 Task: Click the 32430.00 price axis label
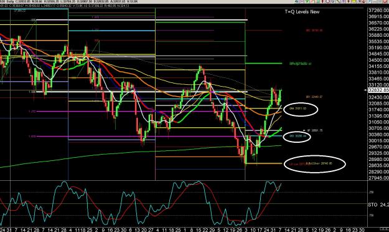(378, 97)
